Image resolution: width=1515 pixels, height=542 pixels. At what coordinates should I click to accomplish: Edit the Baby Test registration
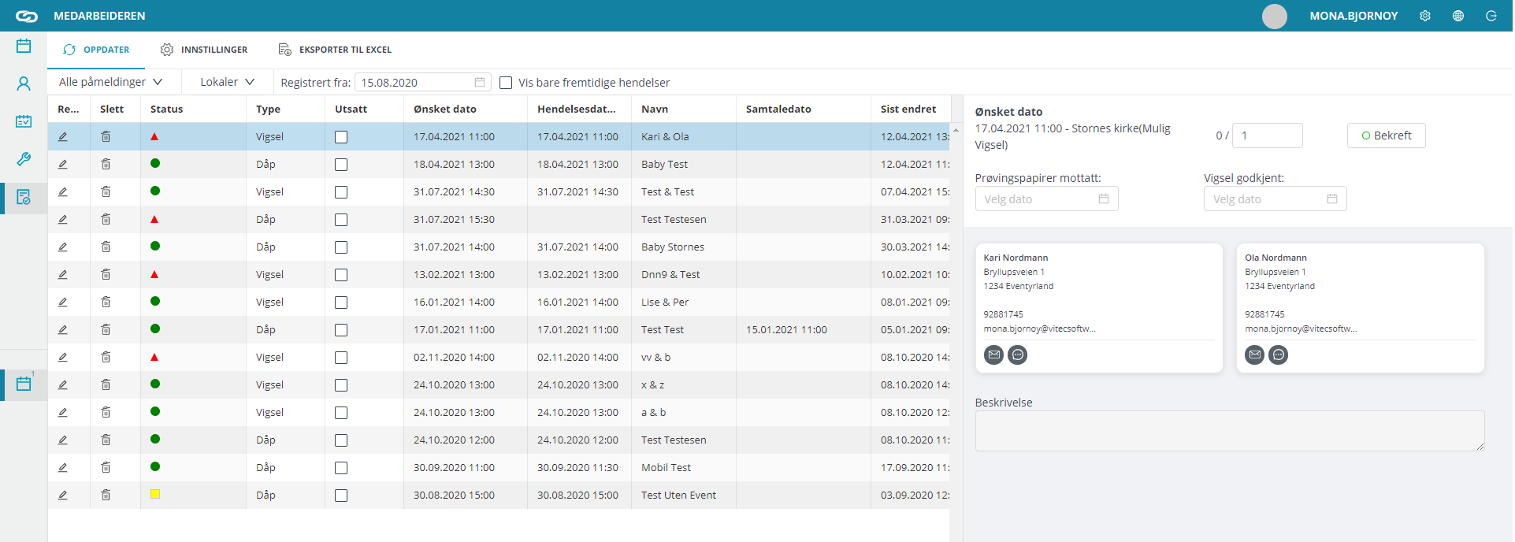[63, 165]
